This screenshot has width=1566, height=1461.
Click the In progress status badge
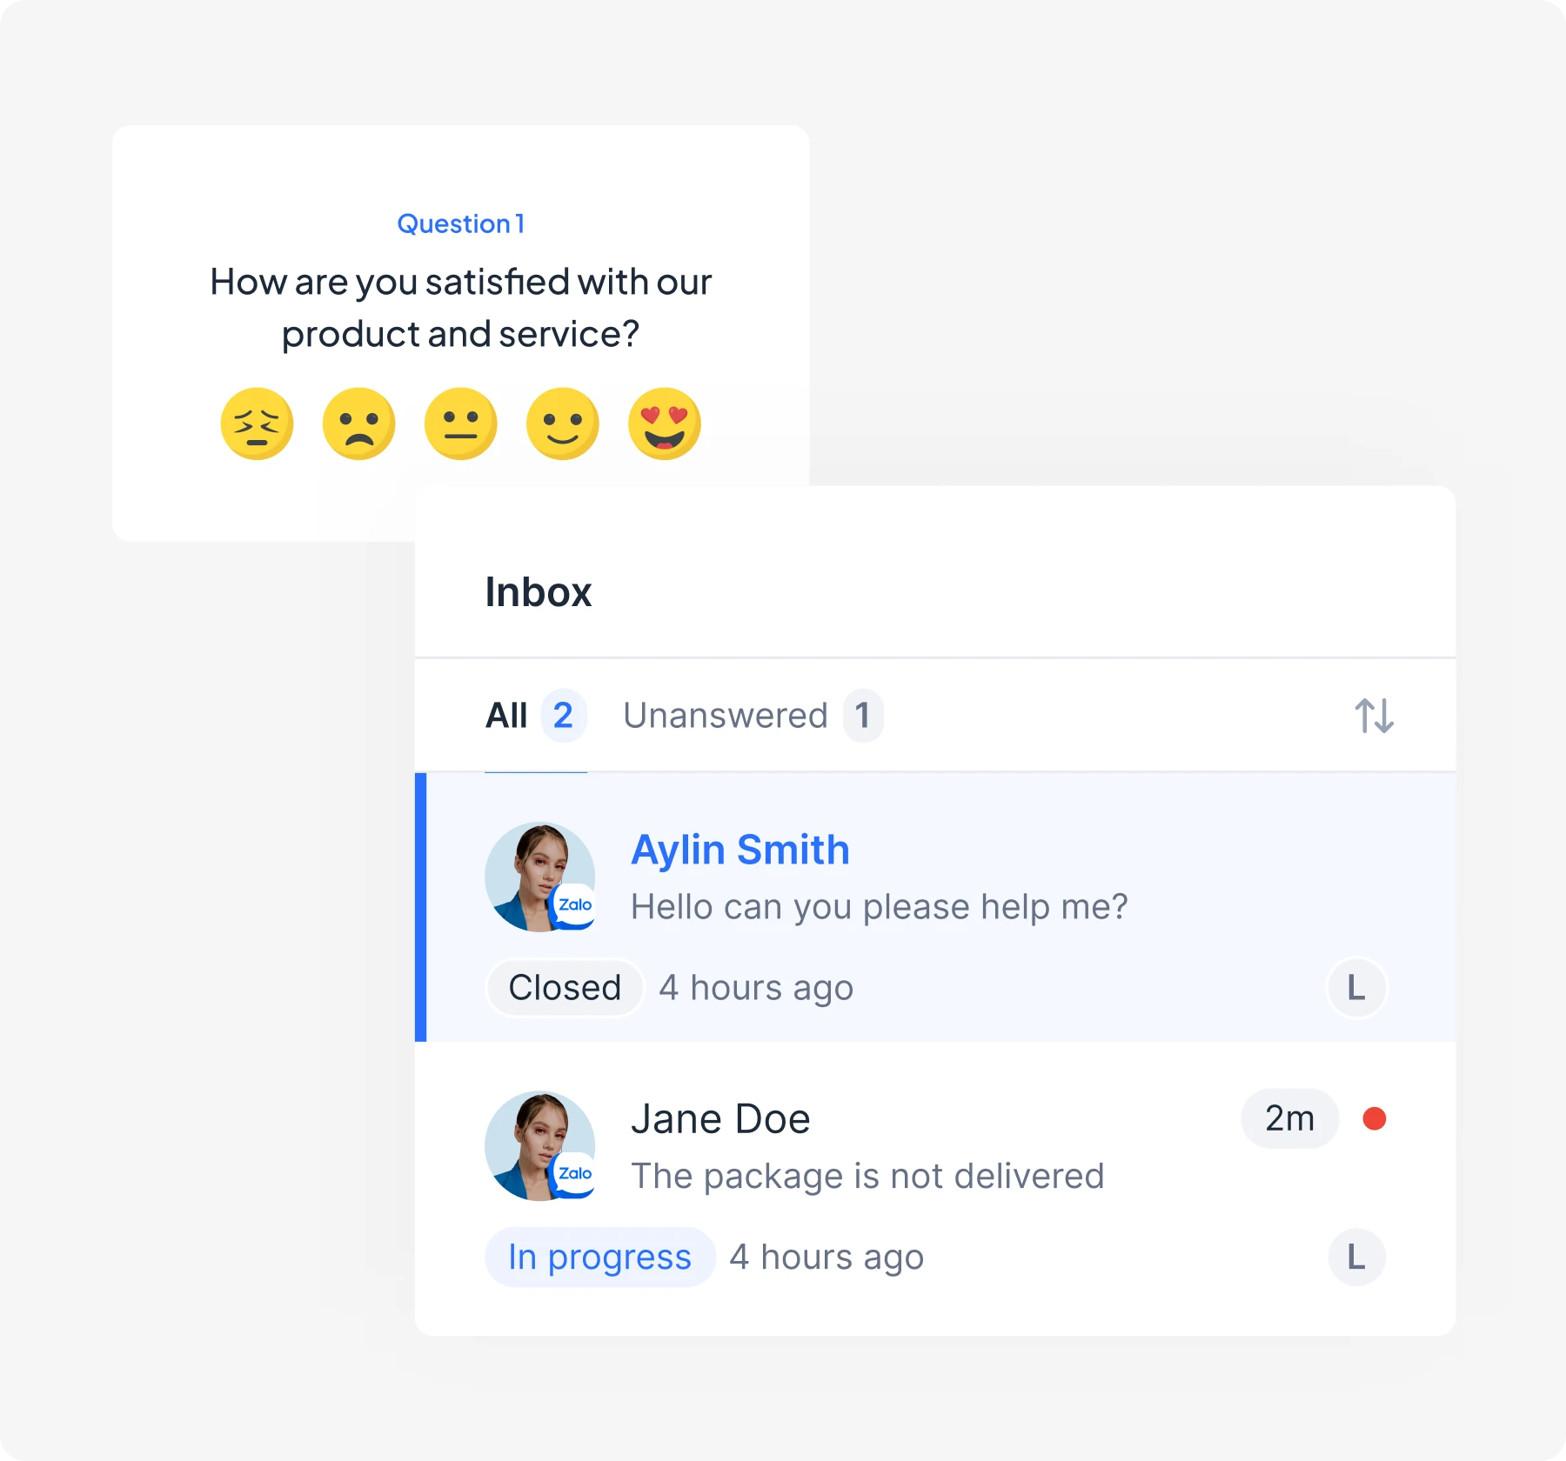pos(599,1258)
